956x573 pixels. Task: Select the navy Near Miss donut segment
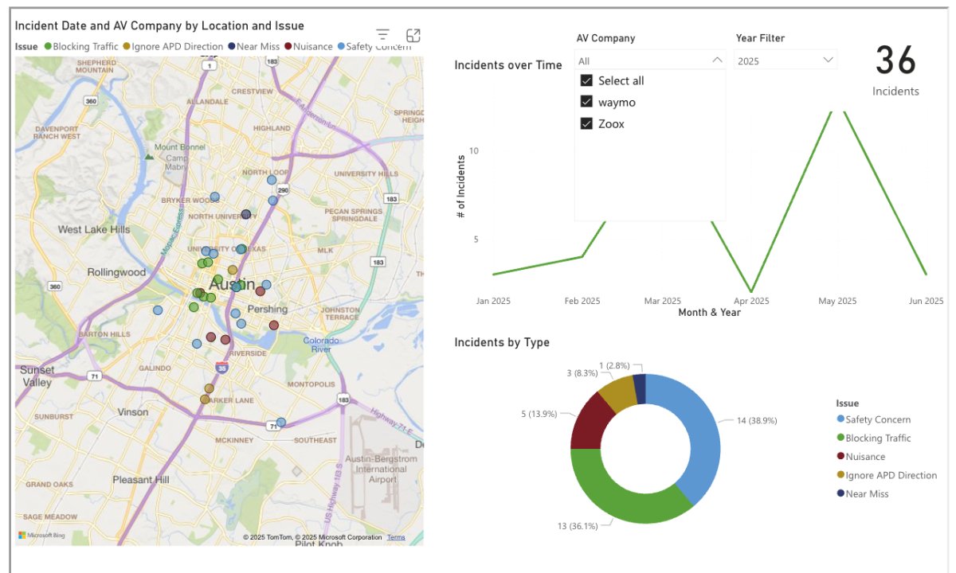(x=639, y=388)
